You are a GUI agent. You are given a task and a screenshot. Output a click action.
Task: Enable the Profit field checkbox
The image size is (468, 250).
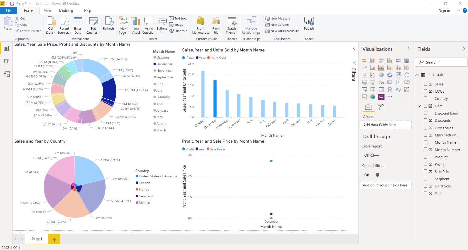point(426,164)
